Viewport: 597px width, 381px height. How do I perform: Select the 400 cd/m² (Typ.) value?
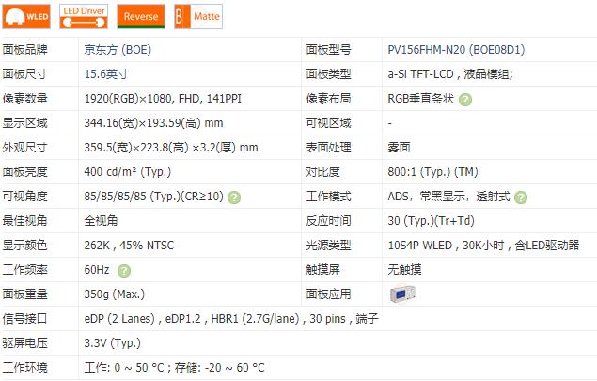[x=128, y=172]
